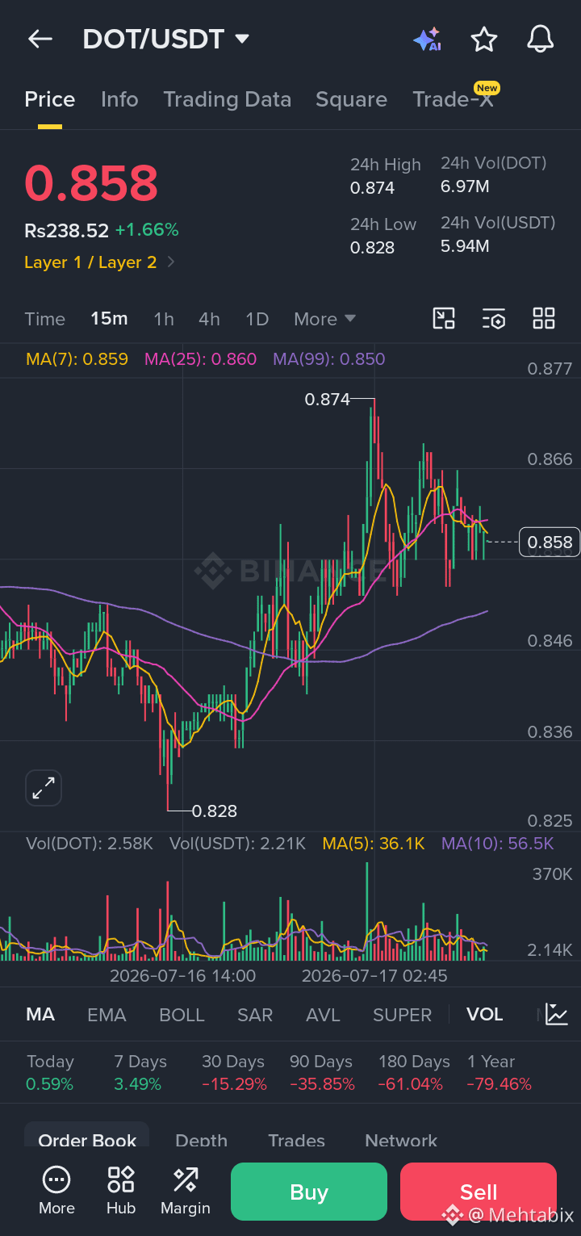
Task: Open the four-square grid layout icon
Action: click(544, 318)
